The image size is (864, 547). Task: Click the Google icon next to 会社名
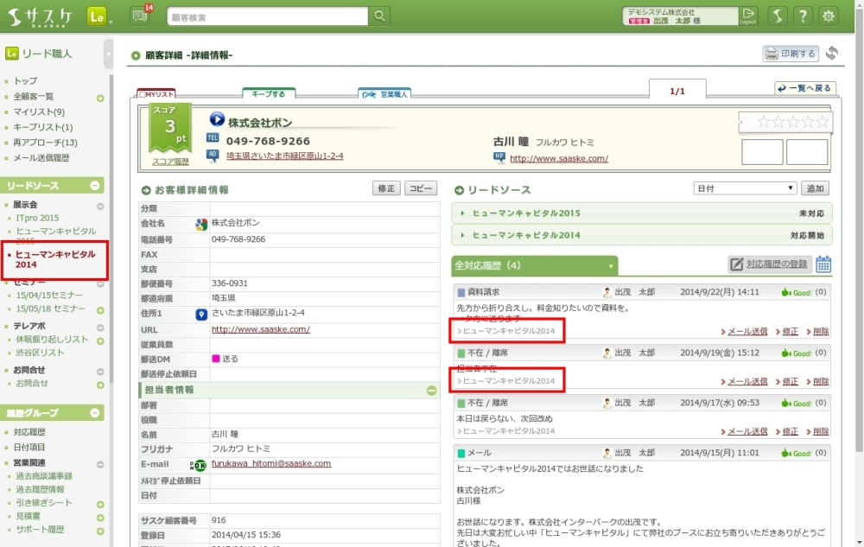200,225
